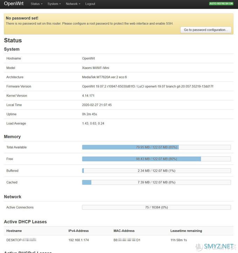Click leasetime remaining 11h 58m 1s
This screenshot has height=253, width=238.
(x=178, y=240)
